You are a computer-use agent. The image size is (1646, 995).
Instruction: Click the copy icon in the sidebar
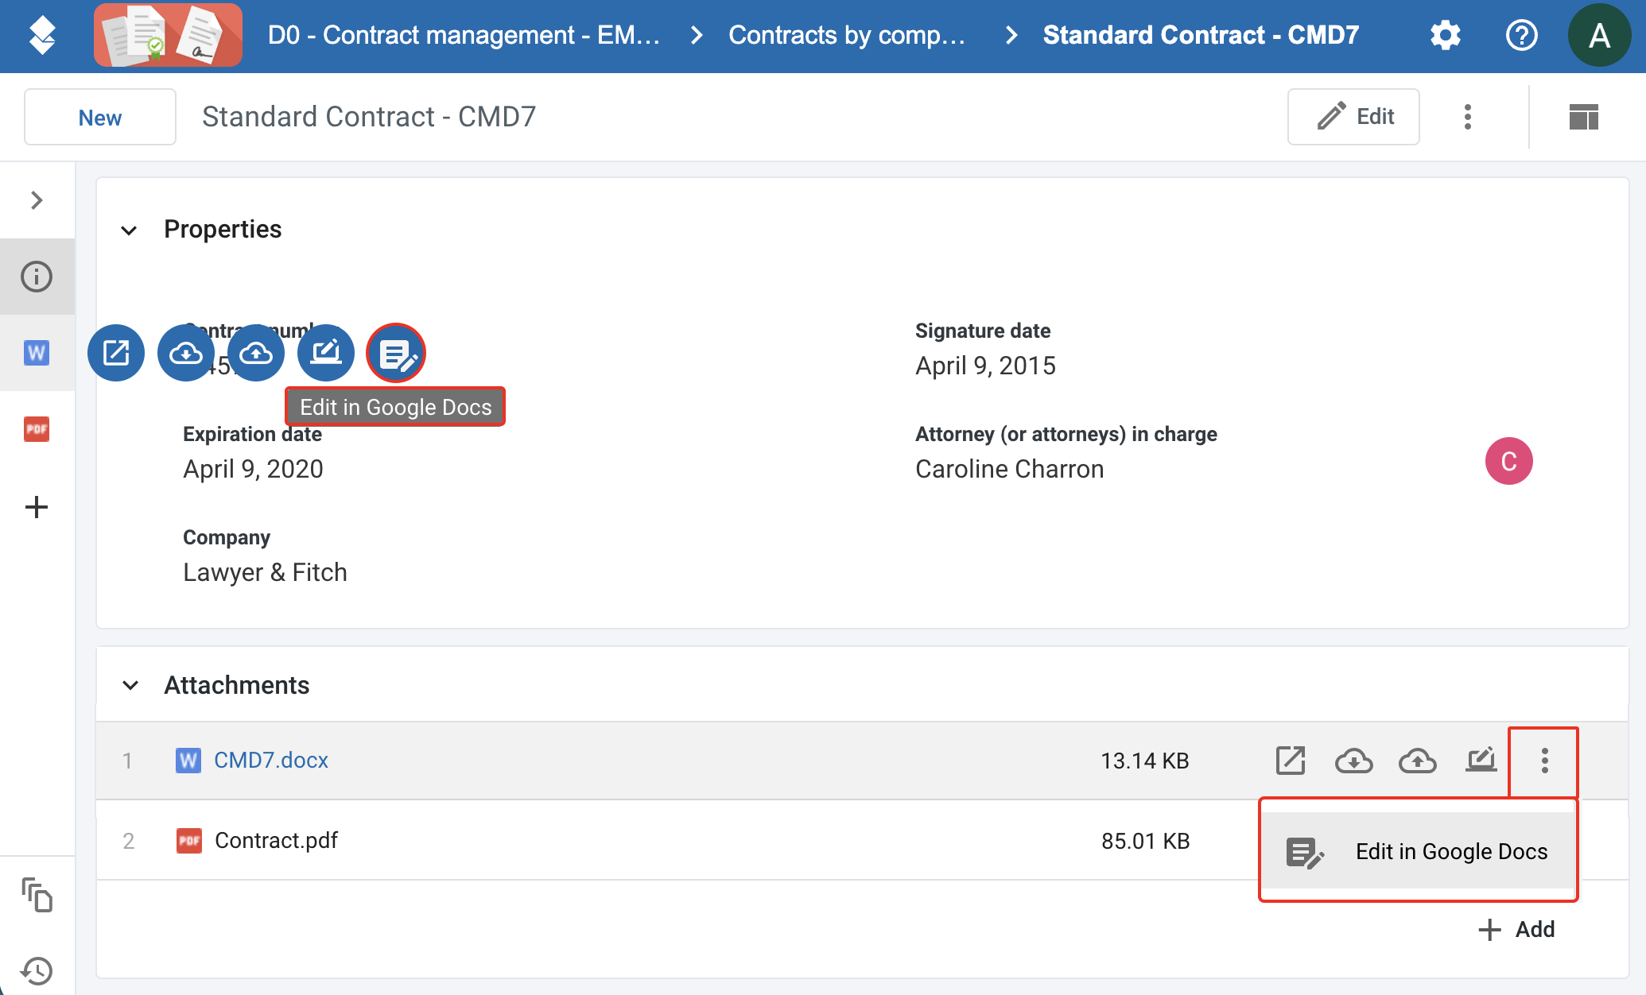pyautogui.click(x=37, y=895)
